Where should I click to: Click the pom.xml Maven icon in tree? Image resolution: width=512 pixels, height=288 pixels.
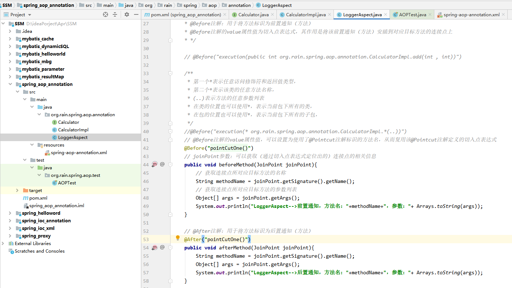coord(25,198)
